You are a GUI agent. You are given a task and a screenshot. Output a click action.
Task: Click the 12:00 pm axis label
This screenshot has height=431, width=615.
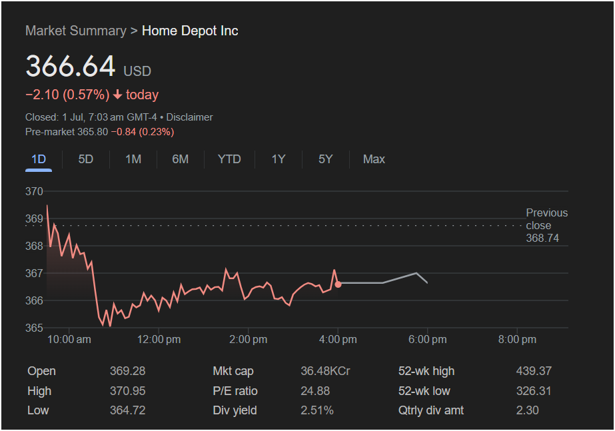tap(159, 340)
